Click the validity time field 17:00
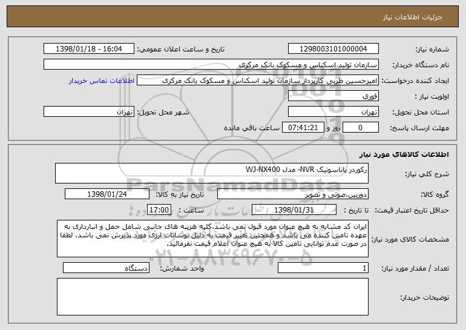The height and width of the screenshot is (330, 466). pos(159,210)
